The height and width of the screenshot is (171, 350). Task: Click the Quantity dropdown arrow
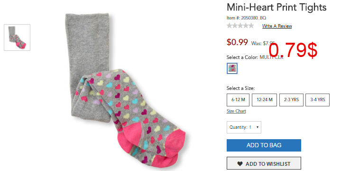258,127
